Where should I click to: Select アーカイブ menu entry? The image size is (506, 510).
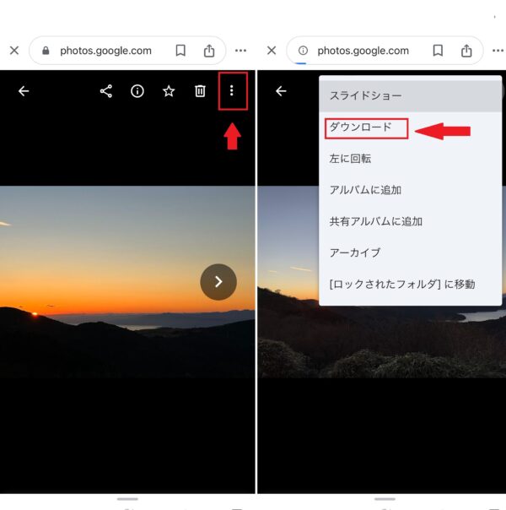(410, 252)
